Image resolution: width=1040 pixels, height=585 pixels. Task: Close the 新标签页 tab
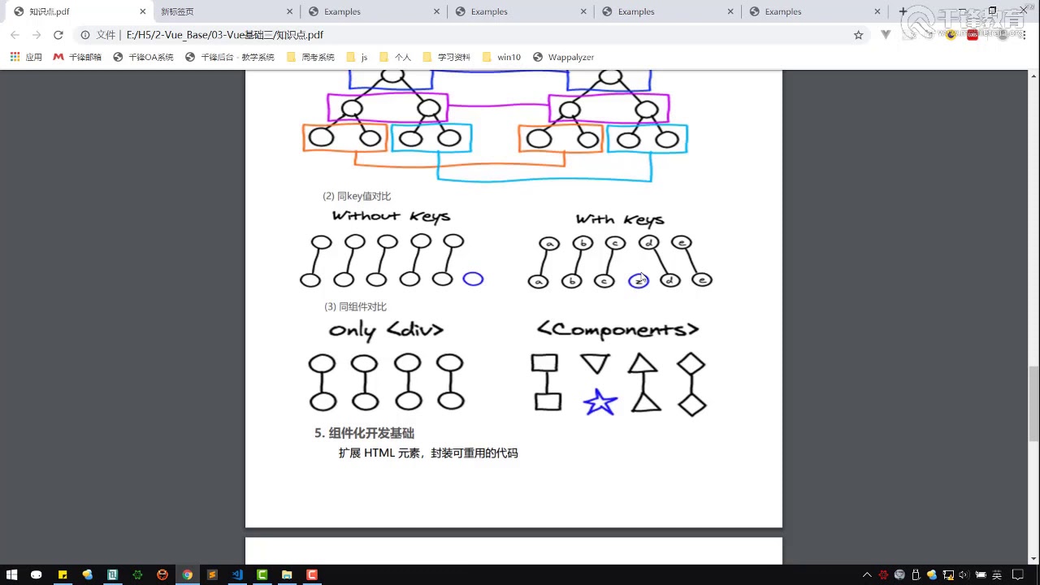[x=290, y=11]
